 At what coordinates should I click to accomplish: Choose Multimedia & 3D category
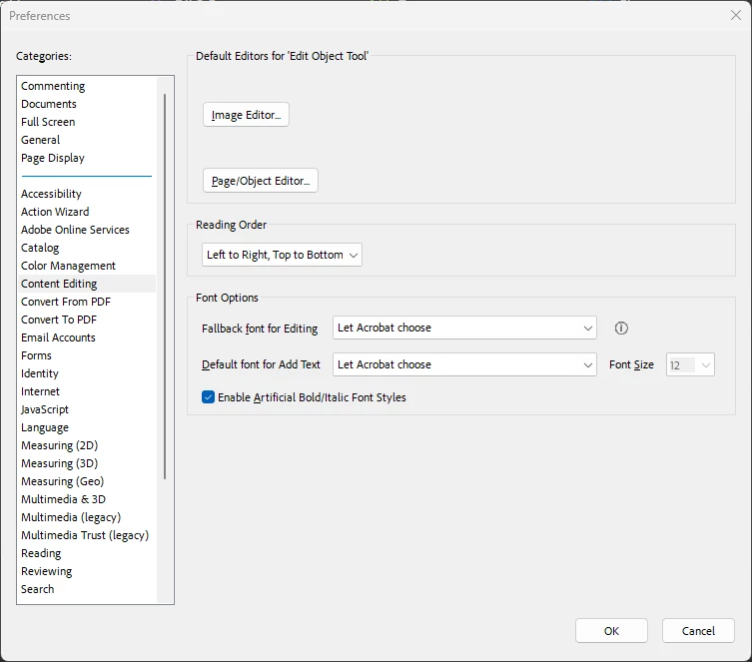tap(87, 499)
